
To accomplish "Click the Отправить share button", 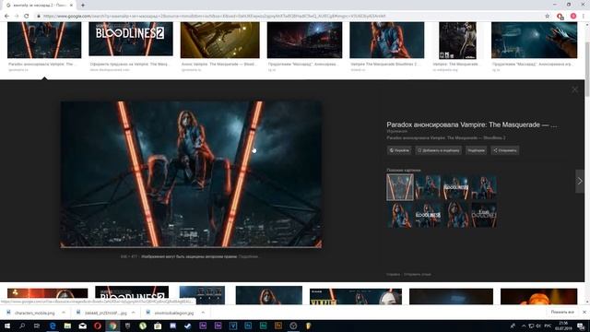I will pos(505,150).
